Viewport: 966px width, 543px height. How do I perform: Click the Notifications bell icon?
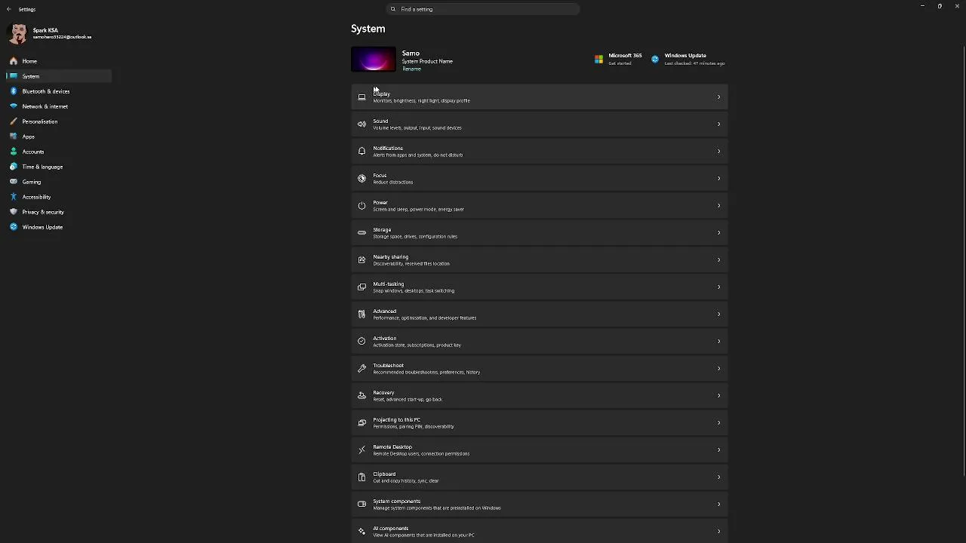click(361, 151)
